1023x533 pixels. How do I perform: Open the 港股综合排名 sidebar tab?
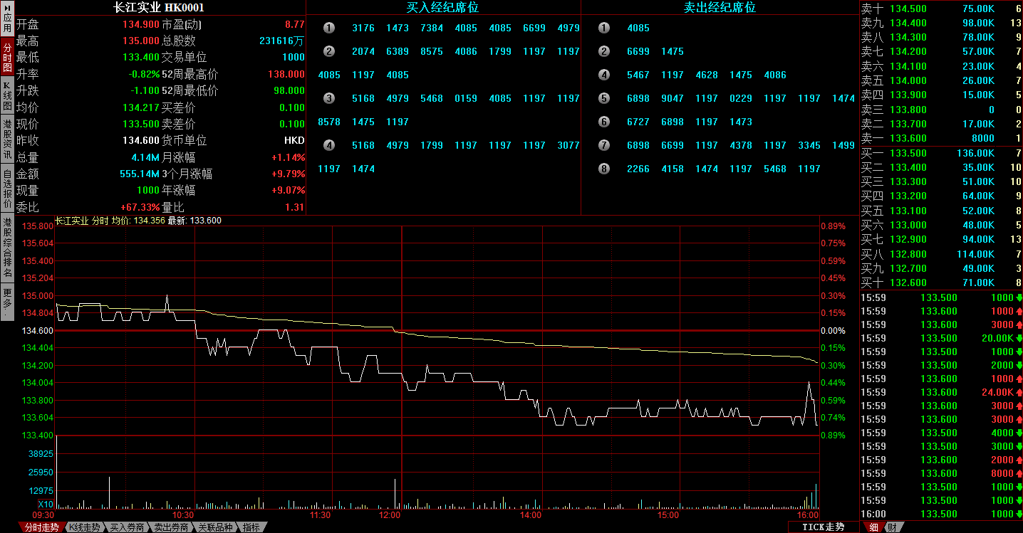tap(6, 248)
